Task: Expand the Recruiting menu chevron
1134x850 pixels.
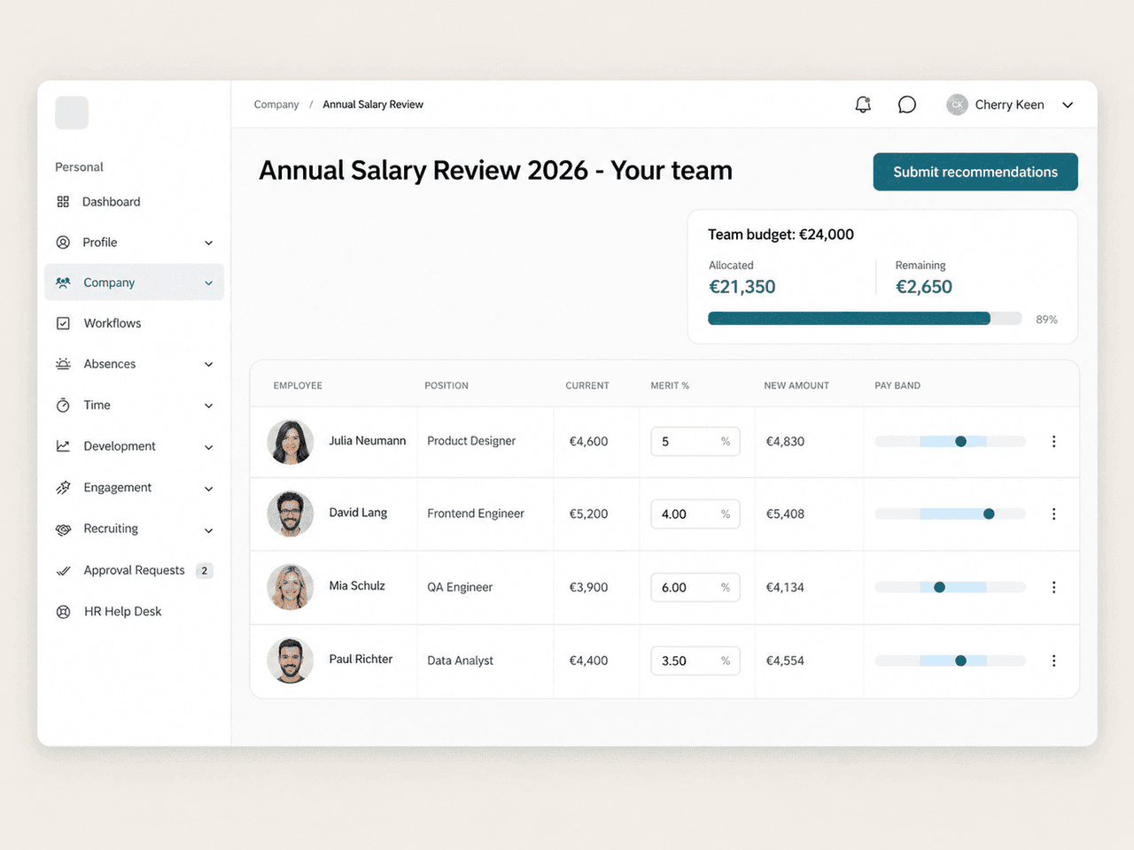Action: point(208,531)
